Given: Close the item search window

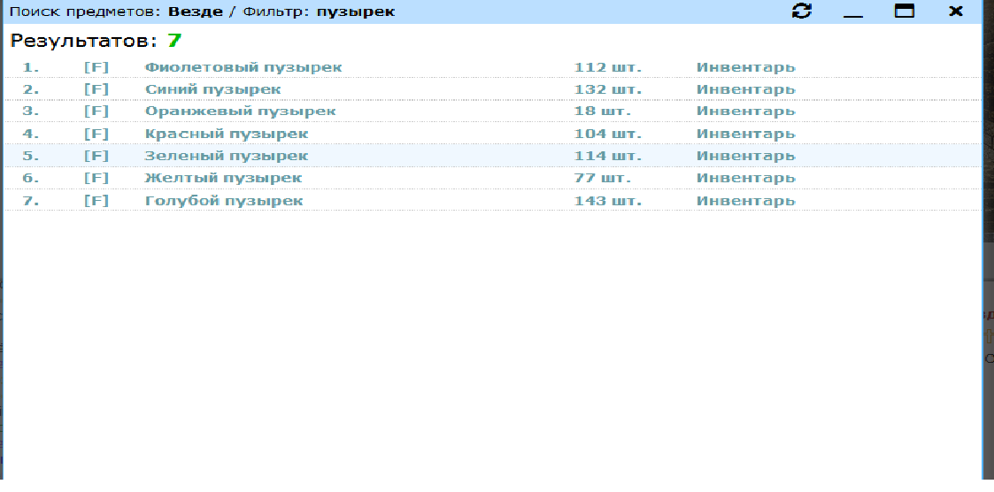Looking at the screenshot, I should [955, 11].
